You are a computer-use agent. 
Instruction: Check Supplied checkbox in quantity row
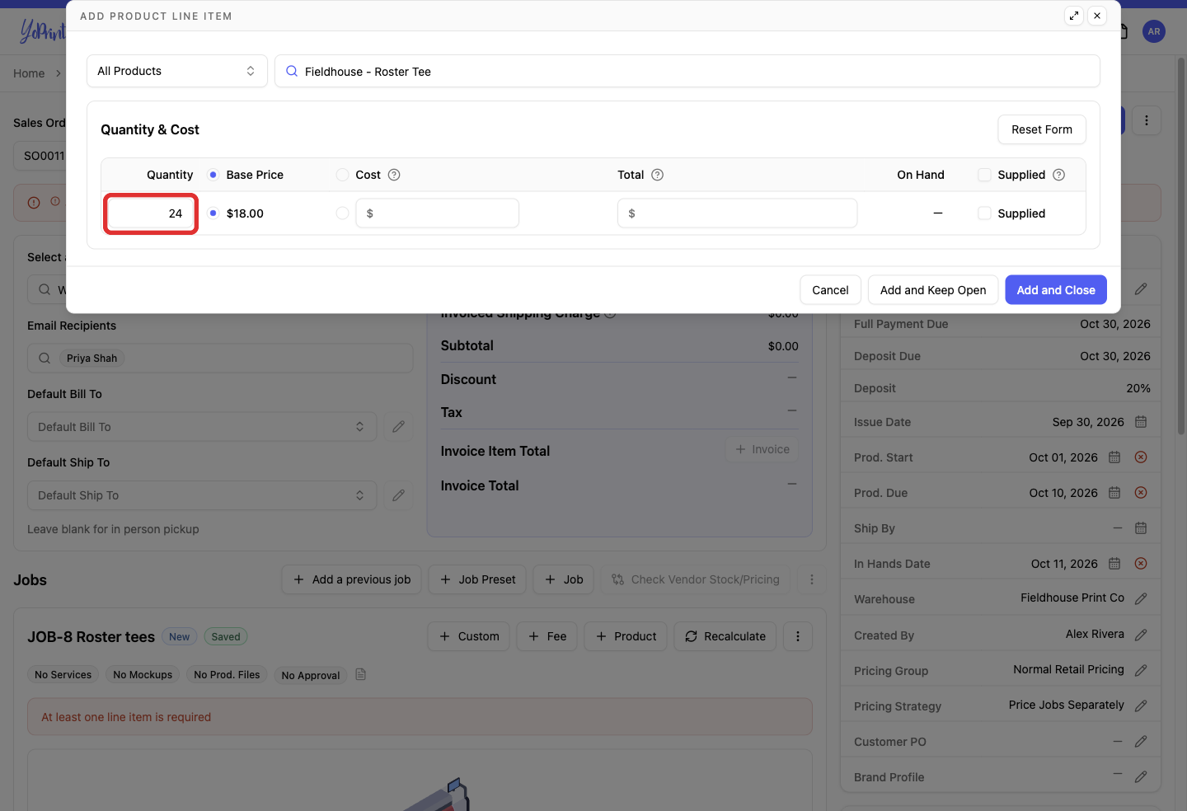984,213
